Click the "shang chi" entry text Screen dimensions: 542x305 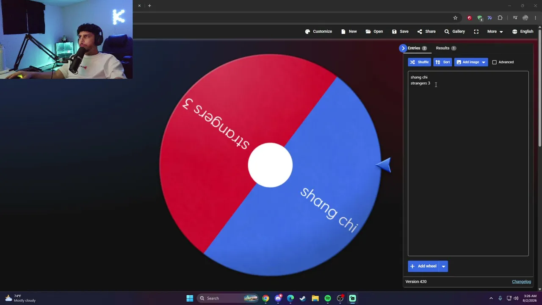pos(419,77)
